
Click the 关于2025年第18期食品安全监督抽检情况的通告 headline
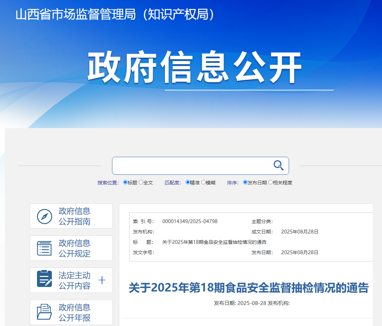[x=249, y=288]
